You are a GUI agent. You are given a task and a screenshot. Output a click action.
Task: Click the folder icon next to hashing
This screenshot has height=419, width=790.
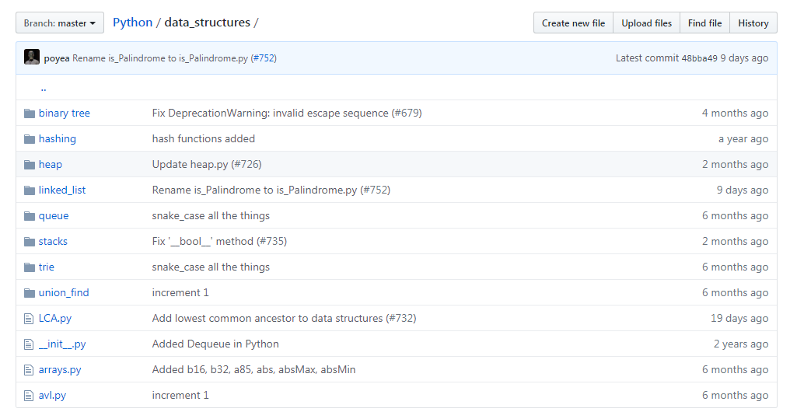click(x=30, y=139)
